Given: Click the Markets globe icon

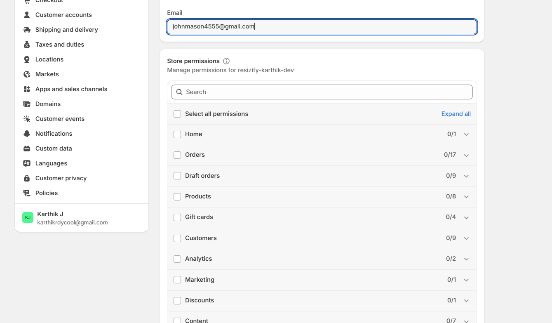Looking at the screenshot, I should click(x=26, y=74).
